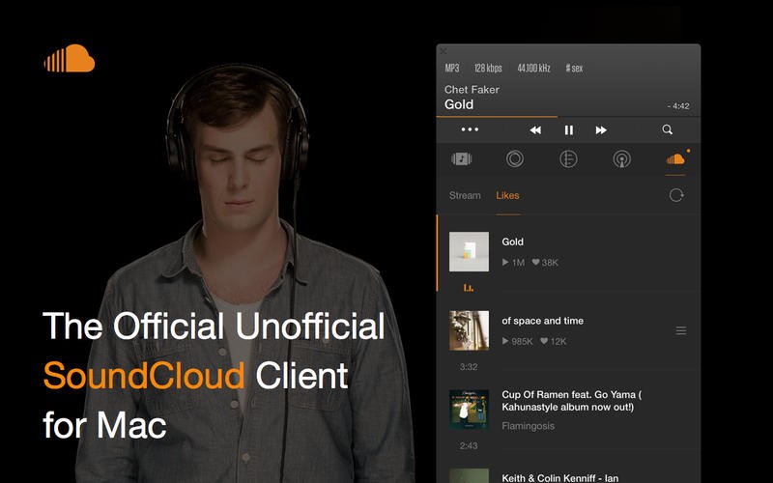Open the menu for of space and time

(x=681, y=330)
